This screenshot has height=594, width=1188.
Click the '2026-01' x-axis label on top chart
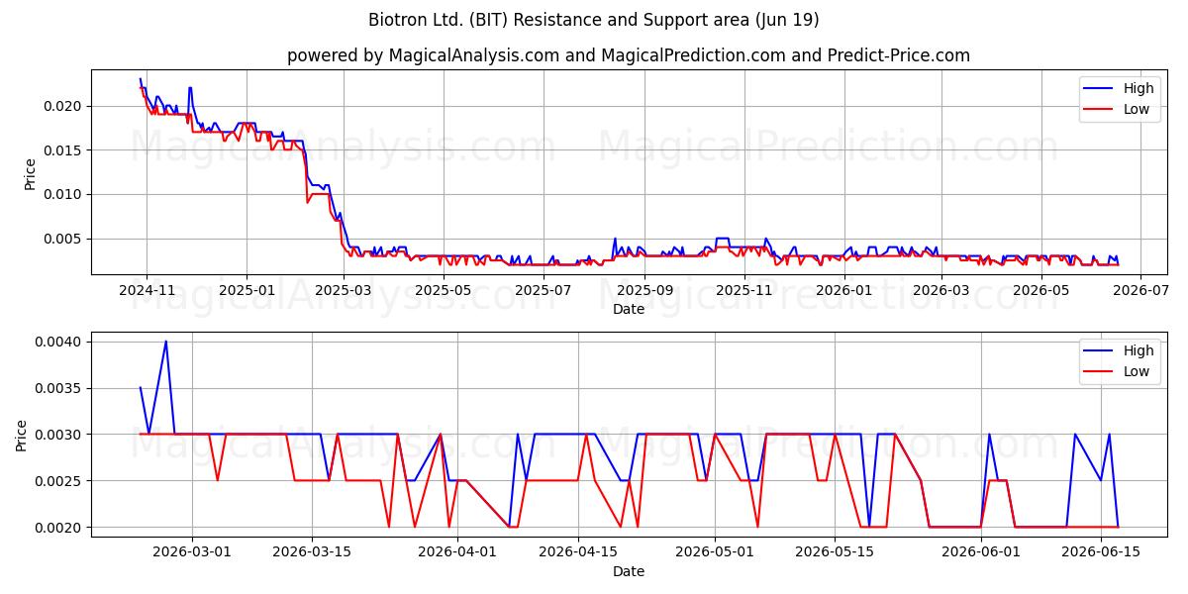843,290
